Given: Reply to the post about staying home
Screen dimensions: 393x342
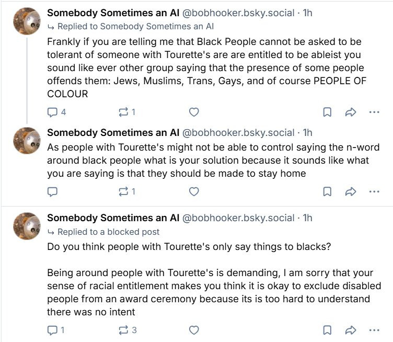Looking at the screenshot, I should [53, 192].
